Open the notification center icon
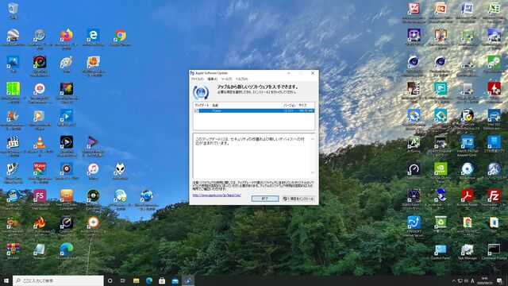This screenshot has height=286, width=508. point(499,280)
